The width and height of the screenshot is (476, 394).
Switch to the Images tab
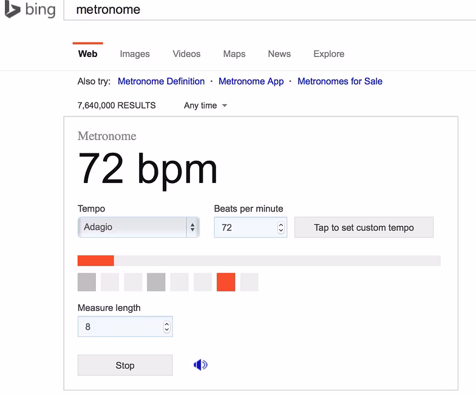click(135, 54)
